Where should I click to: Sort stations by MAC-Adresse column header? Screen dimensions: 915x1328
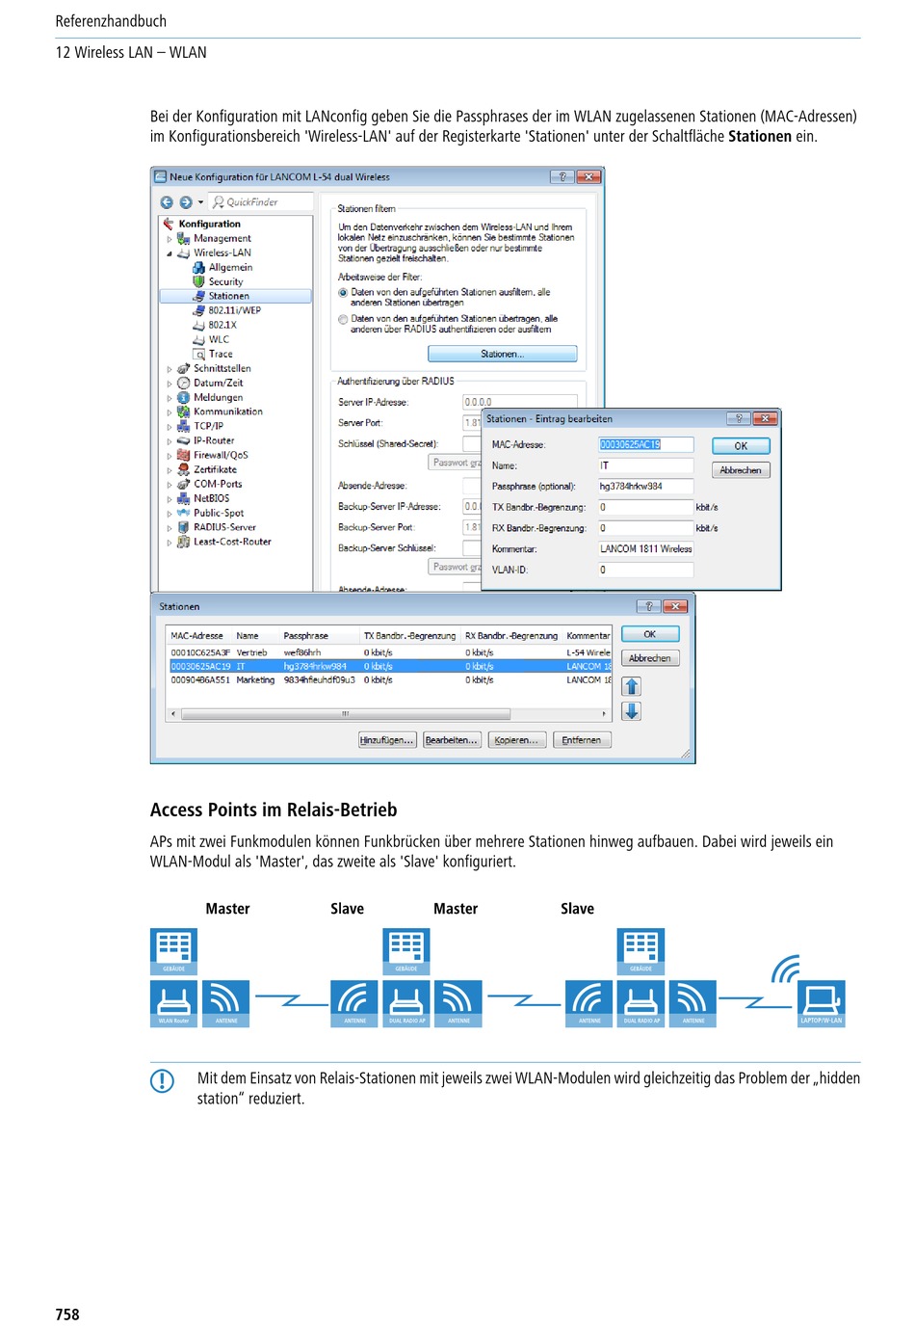click(199, 636)
